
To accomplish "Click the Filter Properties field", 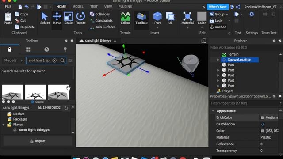I will click(245, 103).
